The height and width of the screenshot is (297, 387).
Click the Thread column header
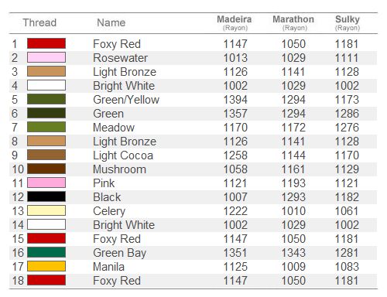[x=39, y=22]
